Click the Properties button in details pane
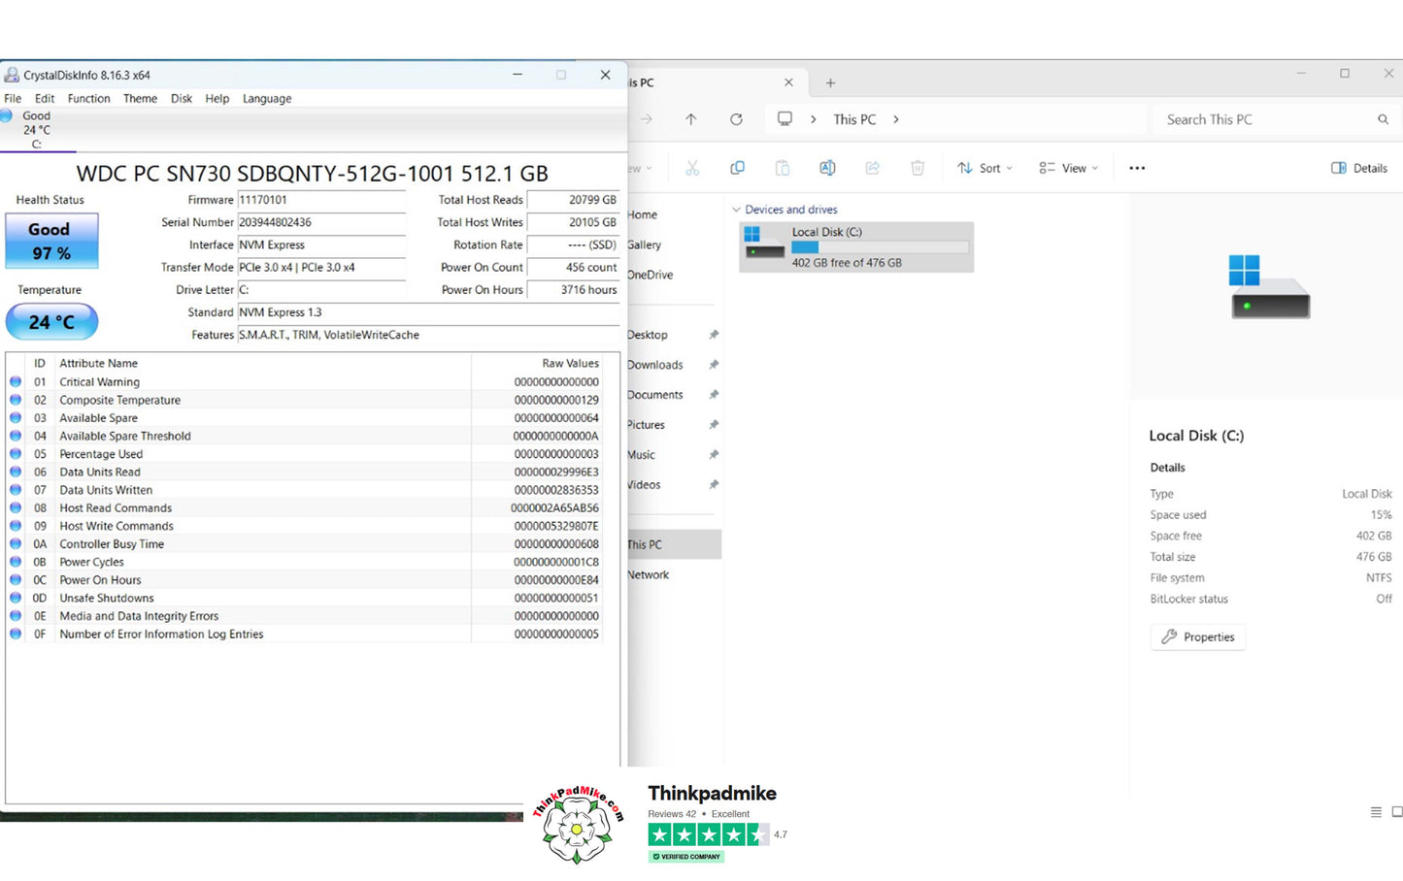Viewport: 1403px width, 881px height. point(1198,636)
